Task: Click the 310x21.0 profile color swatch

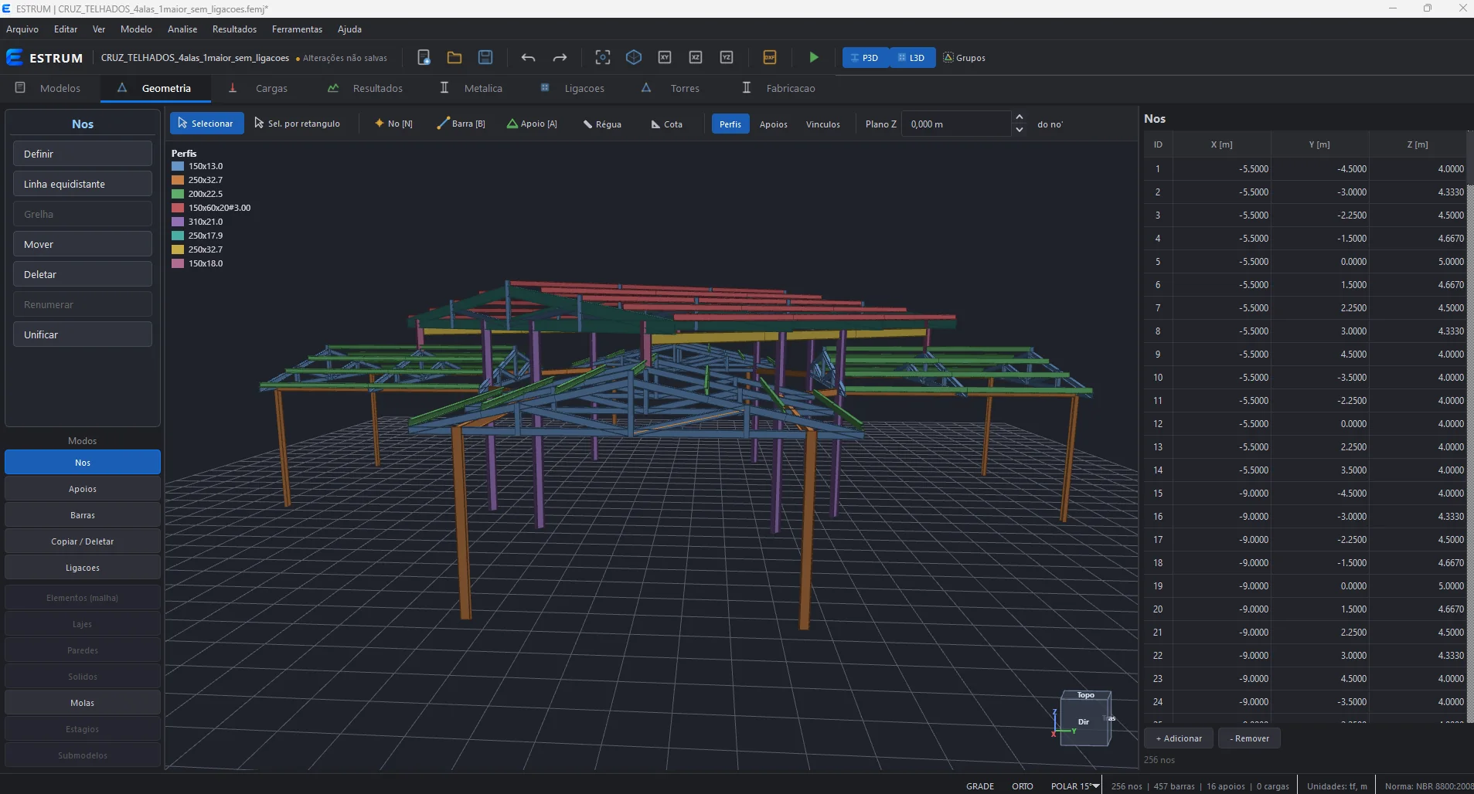Action: (x=178, y=222)
